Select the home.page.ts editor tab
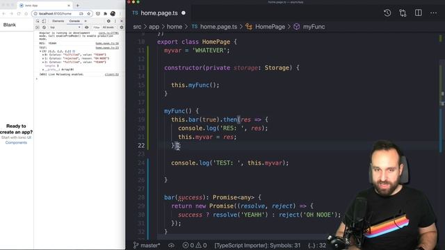 (159, 13)
